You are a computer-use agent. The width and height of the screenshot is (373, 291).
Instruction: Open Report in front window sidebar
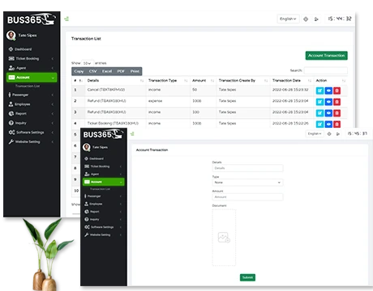pyautogui.click(x=103, y=212)
